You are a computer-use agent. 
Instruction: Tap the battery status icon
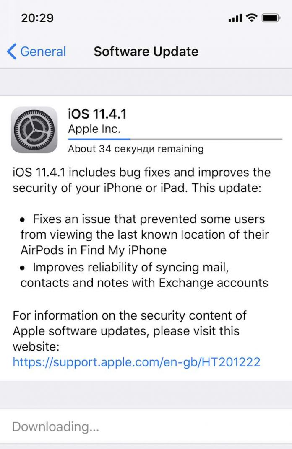click(x=271, y=18)
